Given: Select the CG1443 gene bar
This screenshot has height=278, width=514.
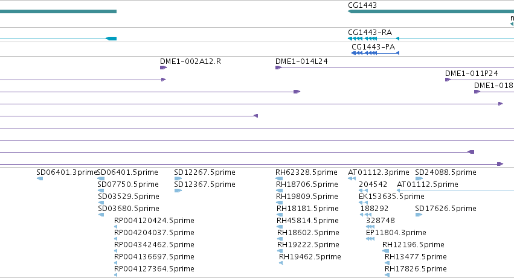Looking at the screenshot, I should point(431,11).
